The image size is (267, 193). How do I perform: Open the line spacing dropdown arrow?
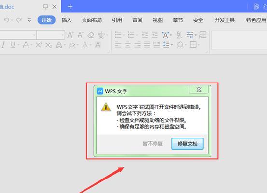pos(172,45)
